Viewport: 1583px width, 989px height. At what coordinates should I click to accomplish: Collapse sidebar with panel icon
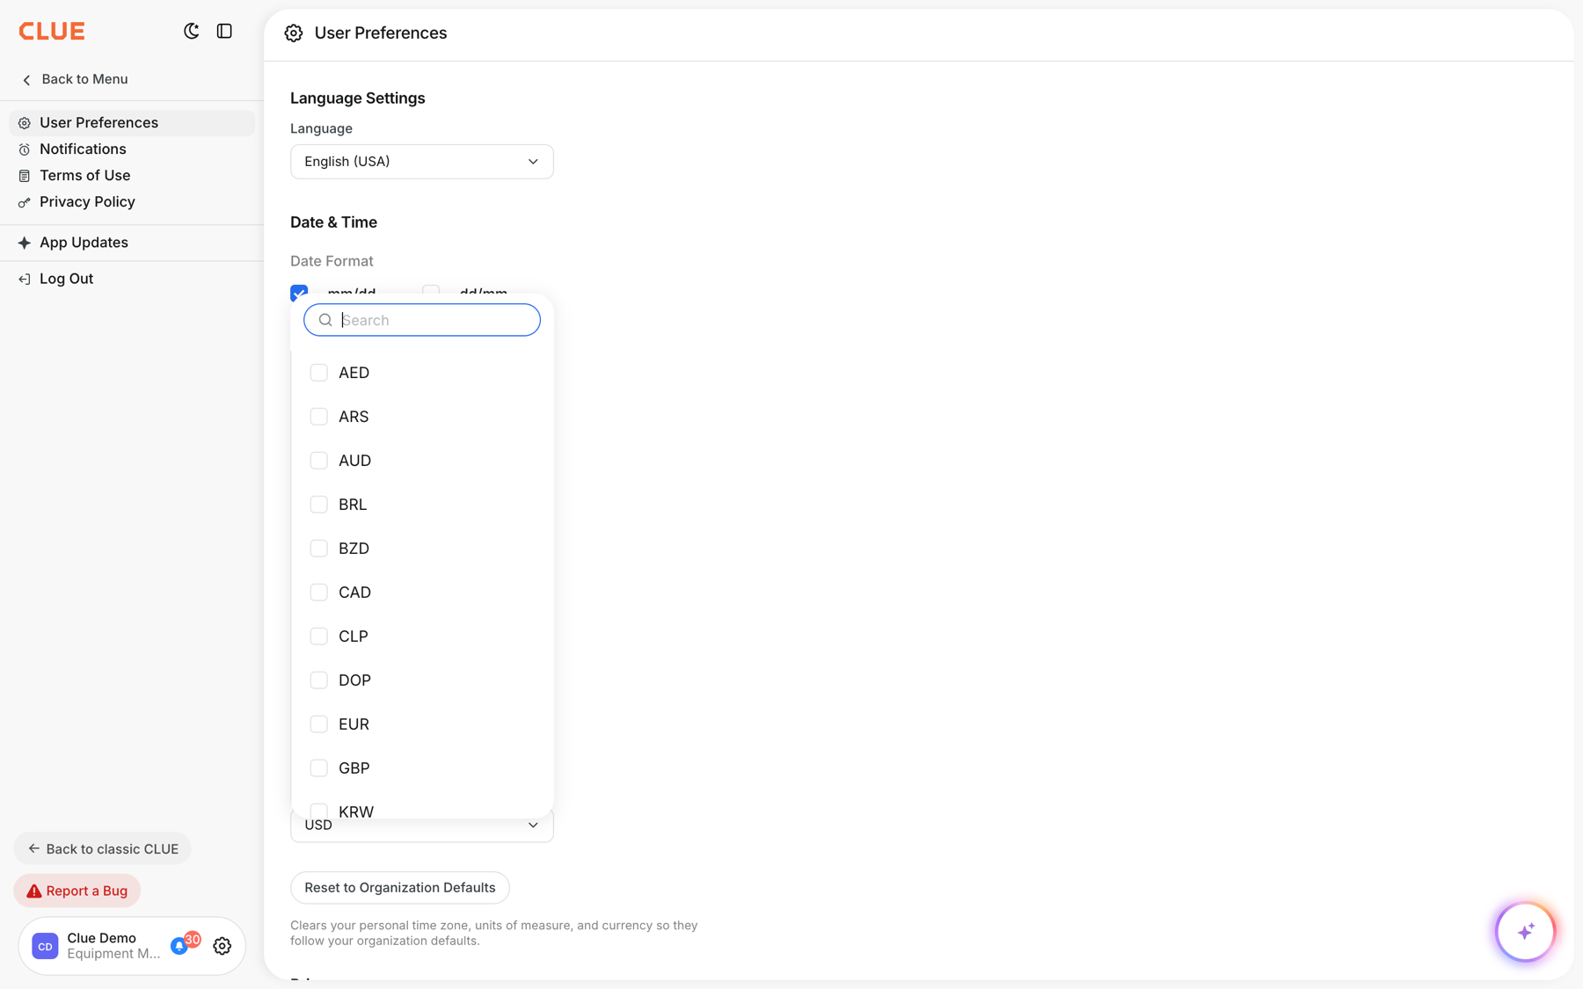tap(224, 32)
